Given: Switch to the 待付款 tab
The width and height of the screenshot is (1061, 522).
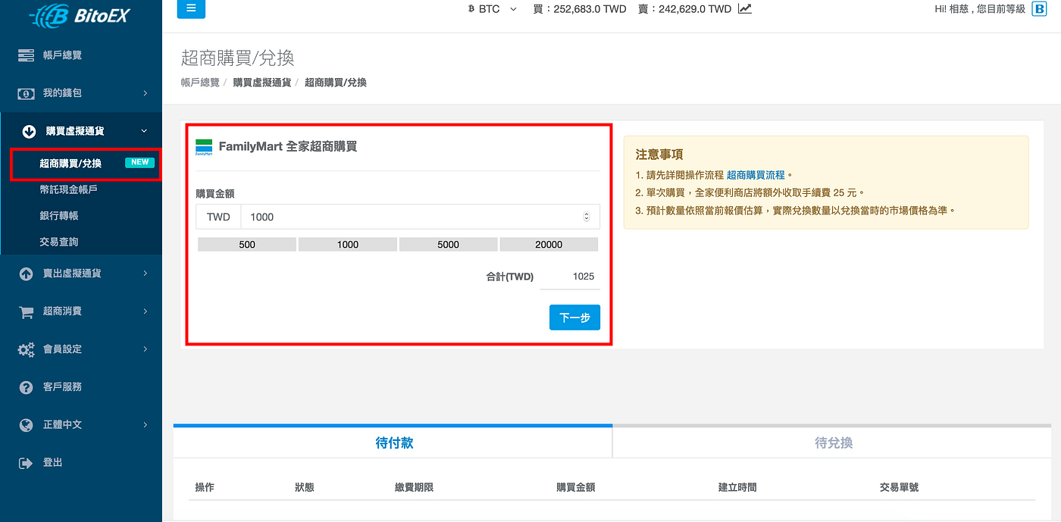Looking at the screenshot, I should pos(393,442).
